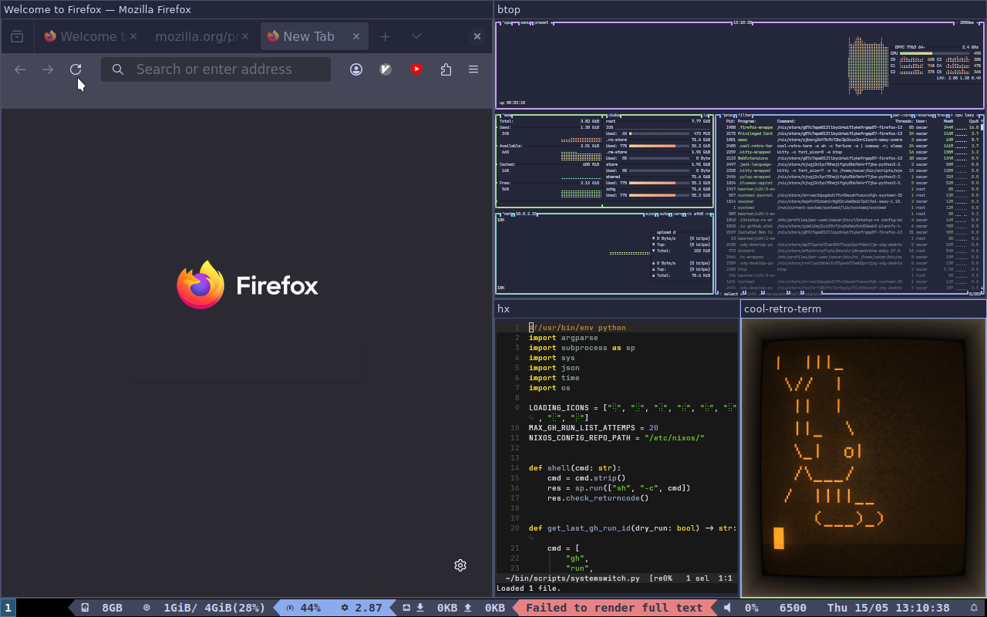Click the orange cursor block in cool-retro-term
The height and width of the screenshot is (617, 987).
[x=779, y=538]
